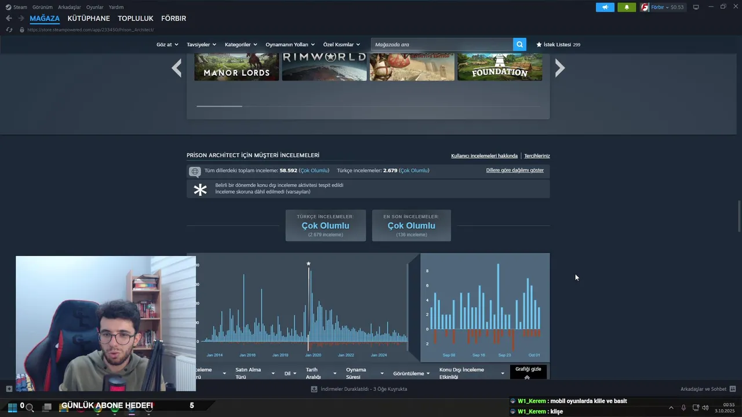The width and height of the screenshot is (742, 417).
Task: Switch to the FÖRBİR profile tab
Action: [x=173, y=19]
